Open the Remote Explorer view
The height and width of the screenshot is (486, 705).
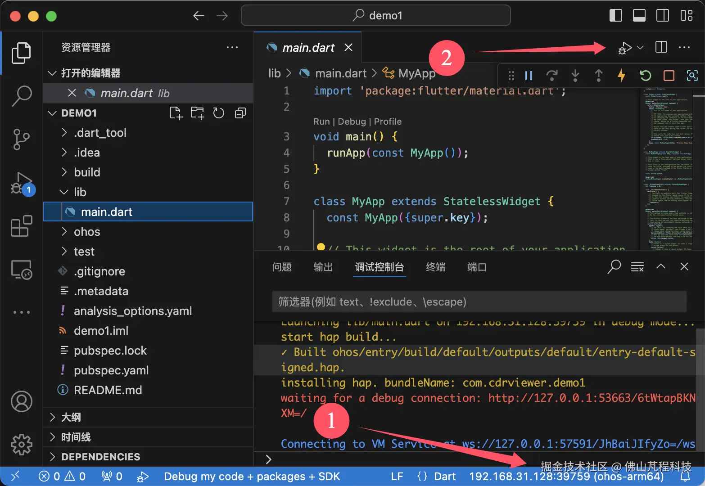[21, 270]
